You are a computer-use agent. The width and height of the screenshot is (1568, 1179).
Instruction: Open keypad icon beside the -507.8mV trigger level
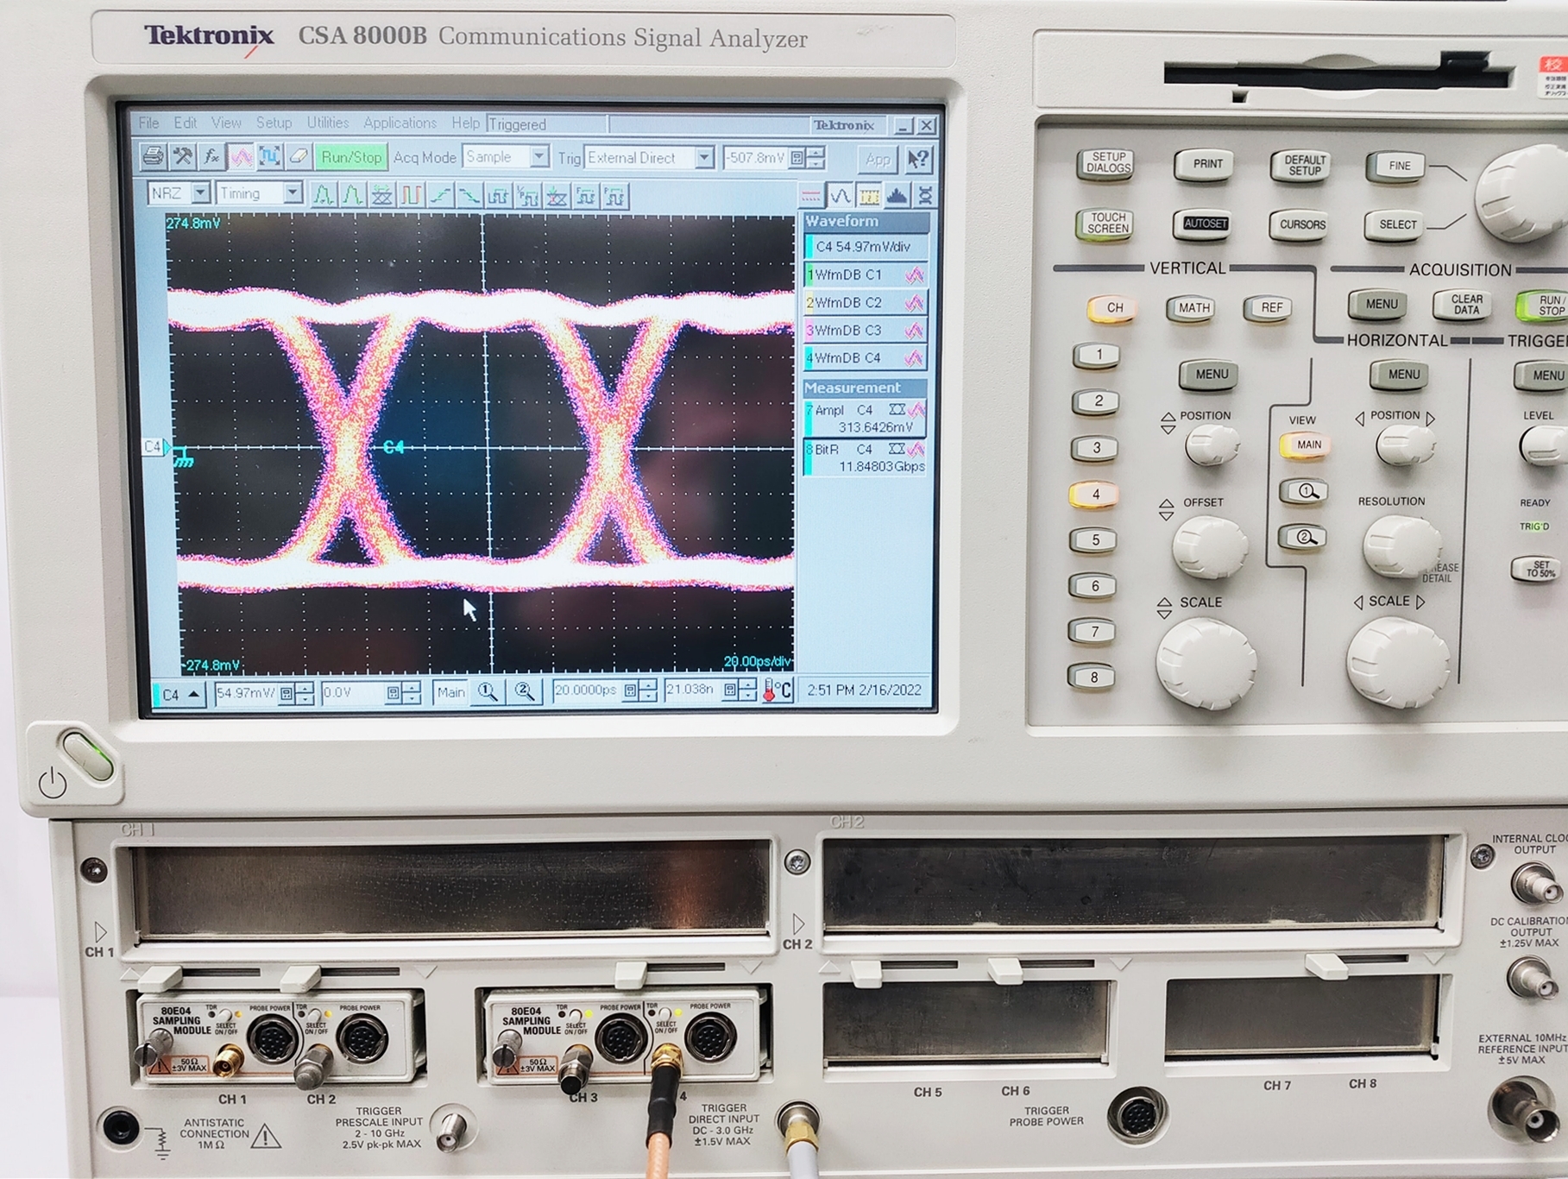pyautogui.click(x=797, y=158)
